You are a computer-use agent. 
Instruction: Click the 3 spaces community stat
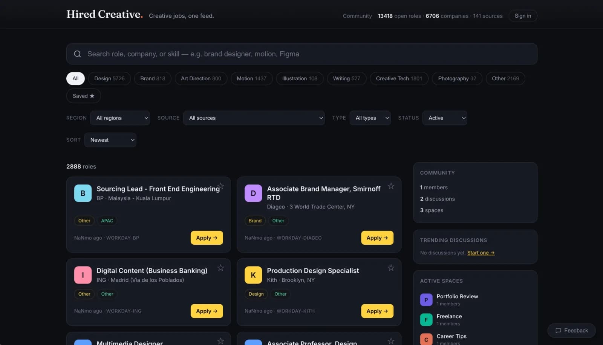(432, 210)
